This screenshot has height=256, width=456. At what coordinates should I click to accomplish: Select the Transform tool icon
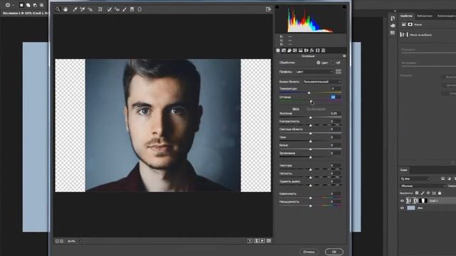coord(100,9)
